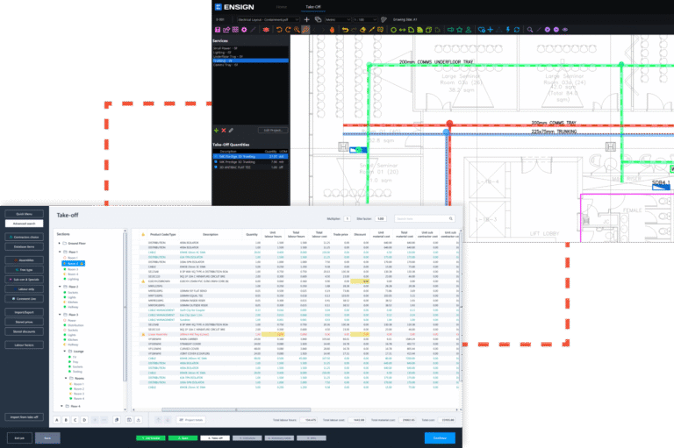The image size is (674, 448).
Task: Select Lighting under Floor 1
Action: [x=73, y=279]
